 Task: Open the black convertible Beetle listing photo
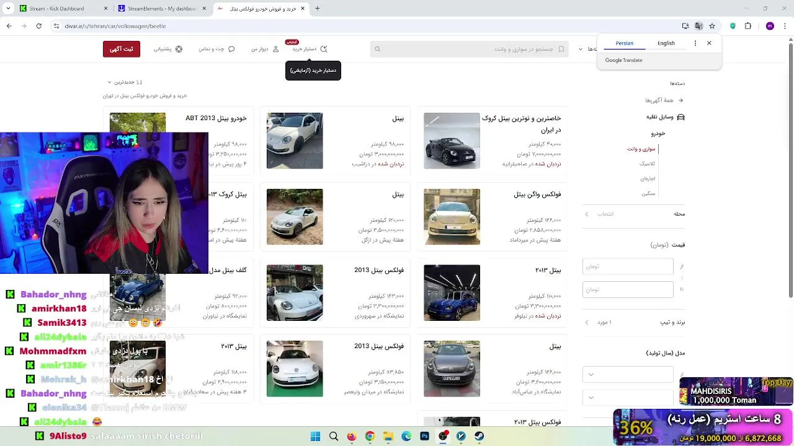point(452,141)
